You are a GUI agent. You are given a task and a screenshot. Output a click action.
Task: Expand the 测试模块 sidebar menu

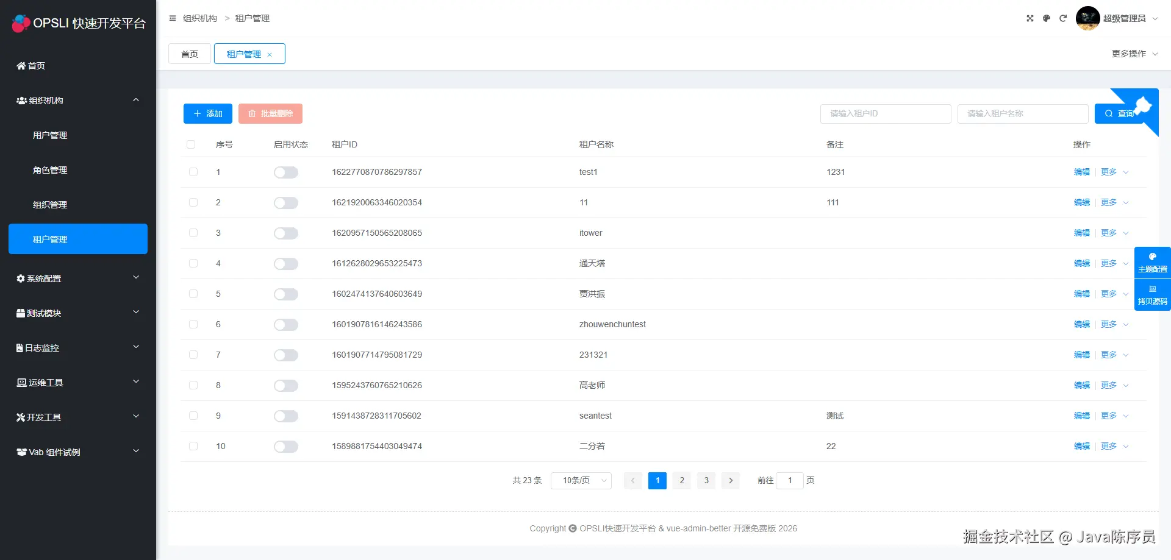[78, 313]
